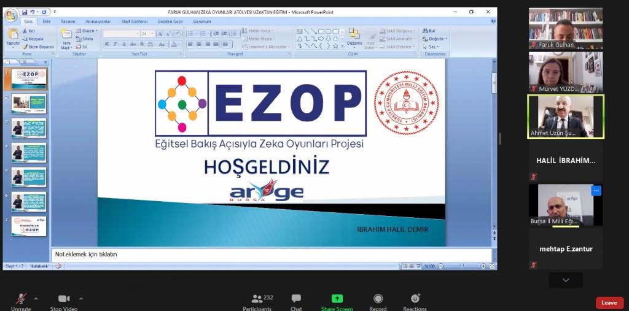Minimize the ribbon with the double-chevron icon

(493, 21)
